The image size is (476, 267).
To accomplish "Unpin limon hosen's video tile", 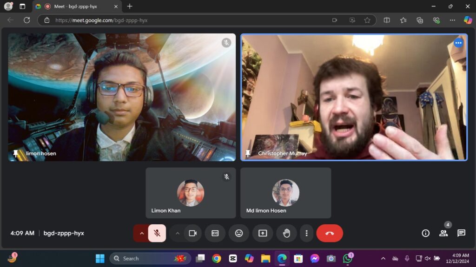I will tap(16, 154).
